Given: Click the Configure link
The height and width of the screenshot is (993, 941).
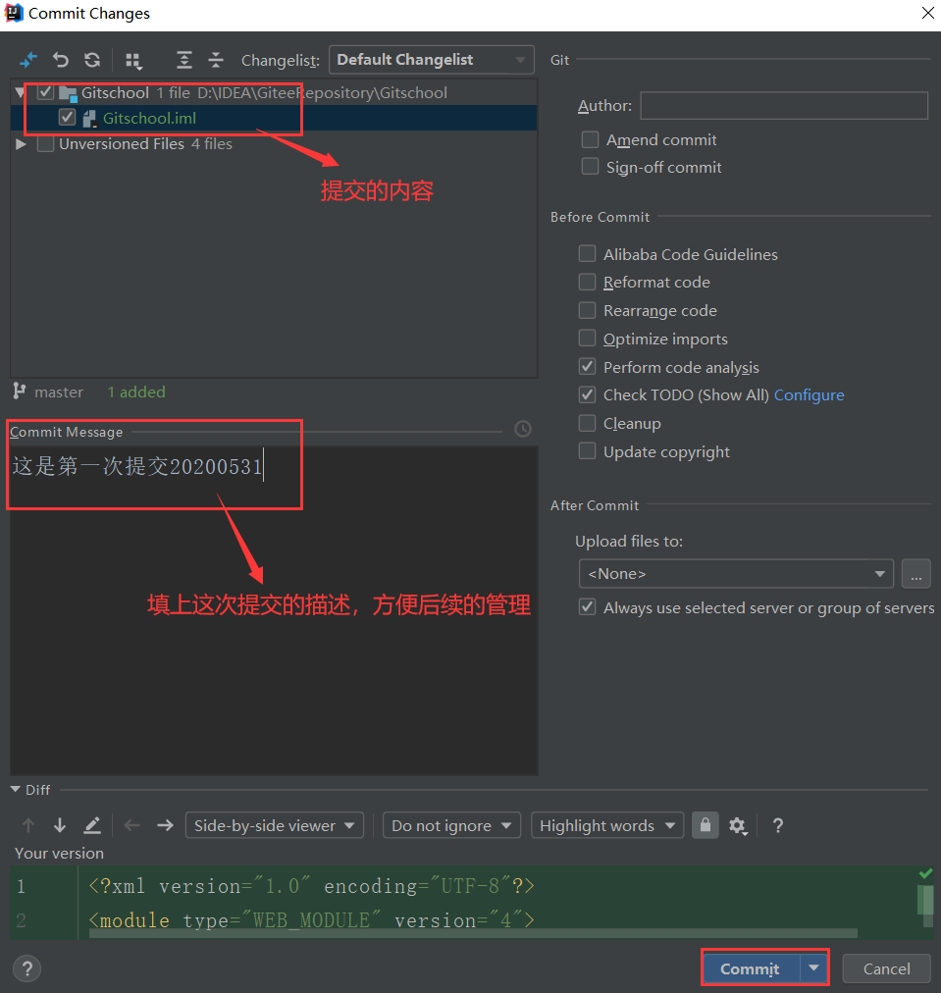Looking at the screenshot, I should click(x=809, y=395).
